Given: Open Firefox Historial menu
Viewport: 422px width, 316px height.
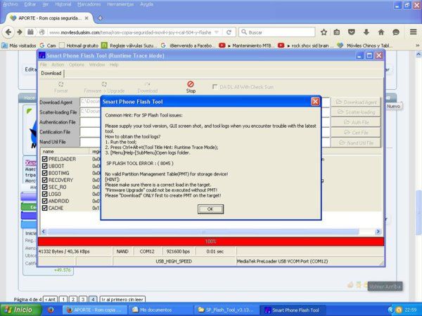Looking at the screenshot, I should click(63, 4).
